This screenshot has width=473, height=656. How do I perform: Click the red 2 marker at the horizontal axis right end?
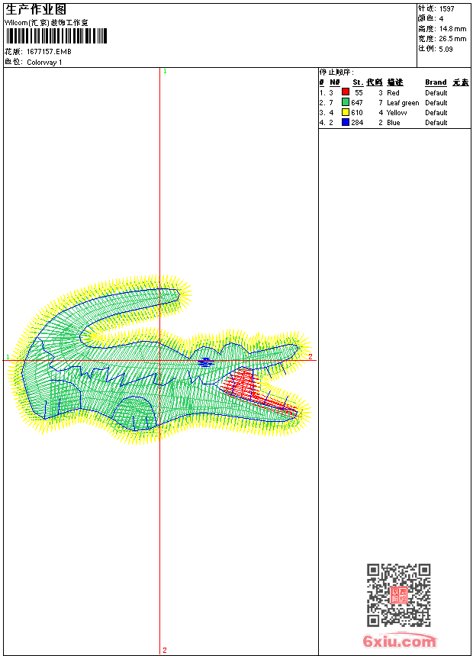click(311, 356)
